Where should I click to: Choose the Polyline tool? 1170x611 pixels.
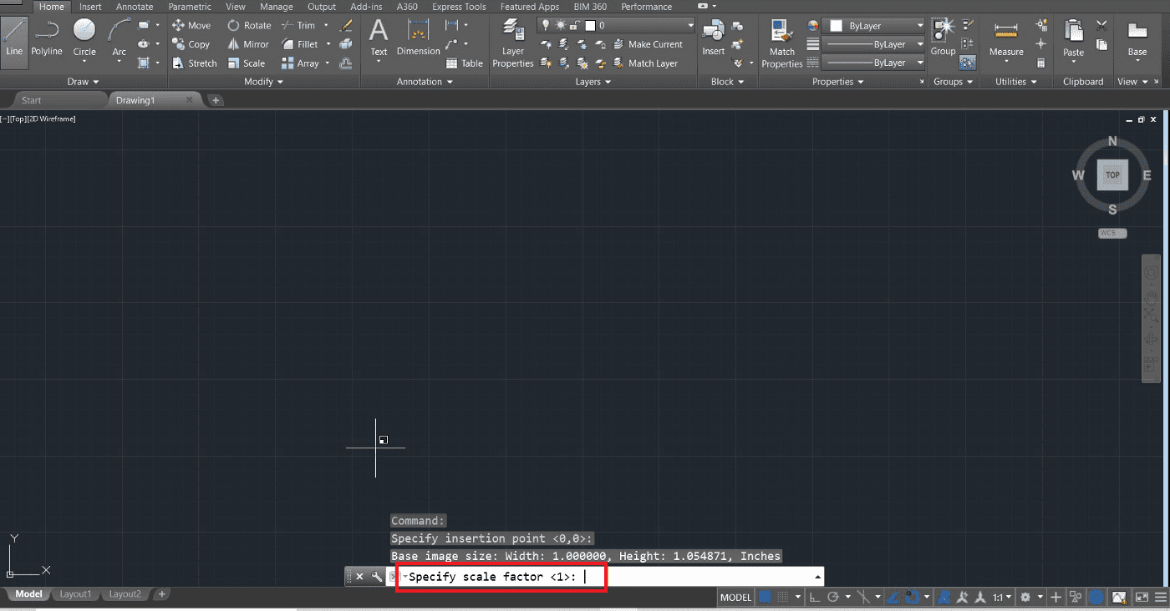click(x=47, y=38)
